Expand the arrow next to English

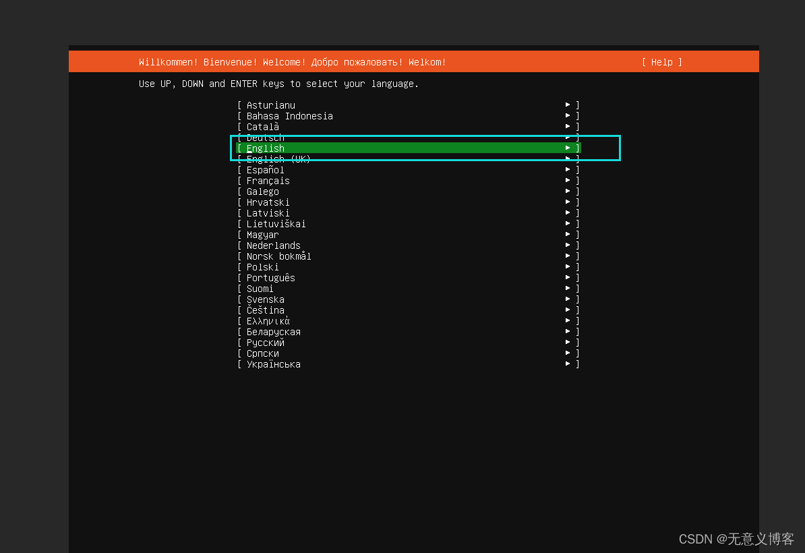point(567,148)
